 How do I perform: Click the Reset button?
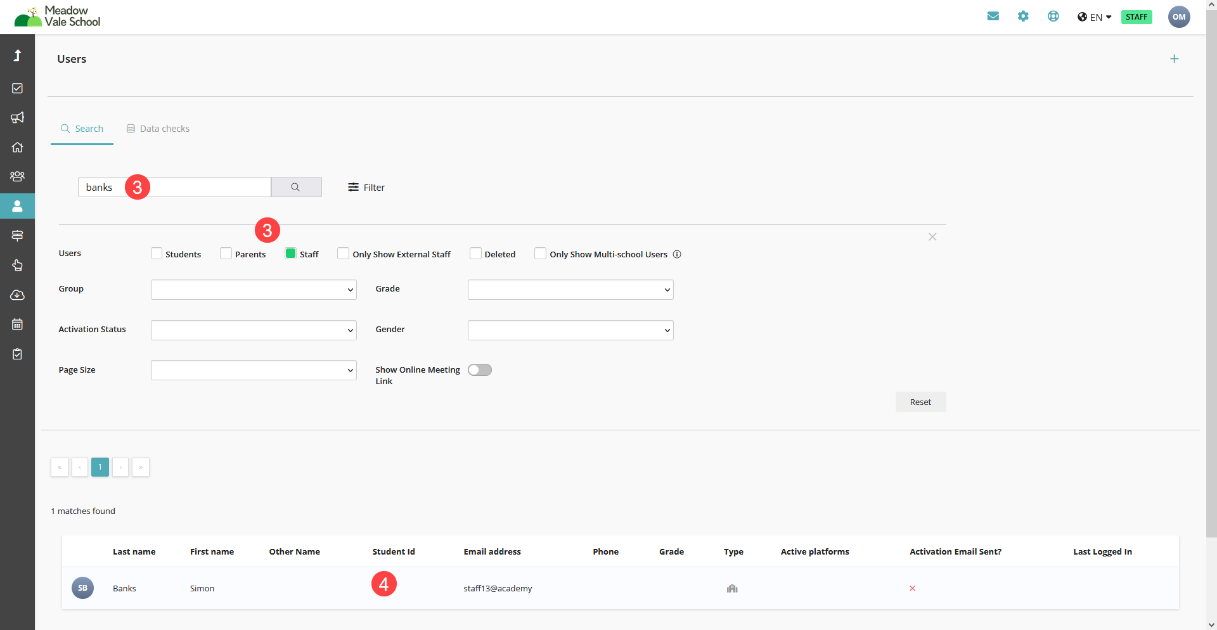point(920,402)
